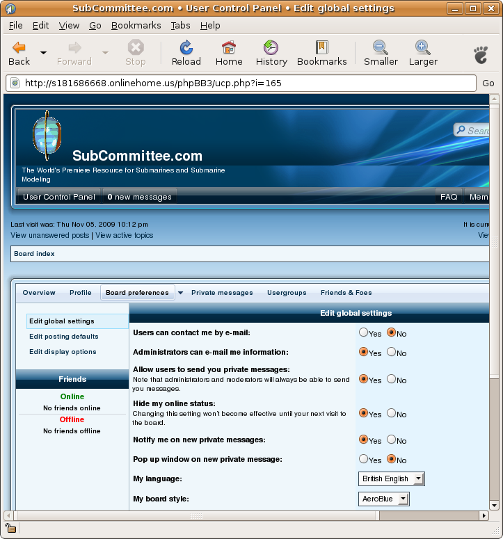Viewport: 503px width, 539px height.
Task: Select Yes for users contact me by e-mail
Action: tap(363, 332)
